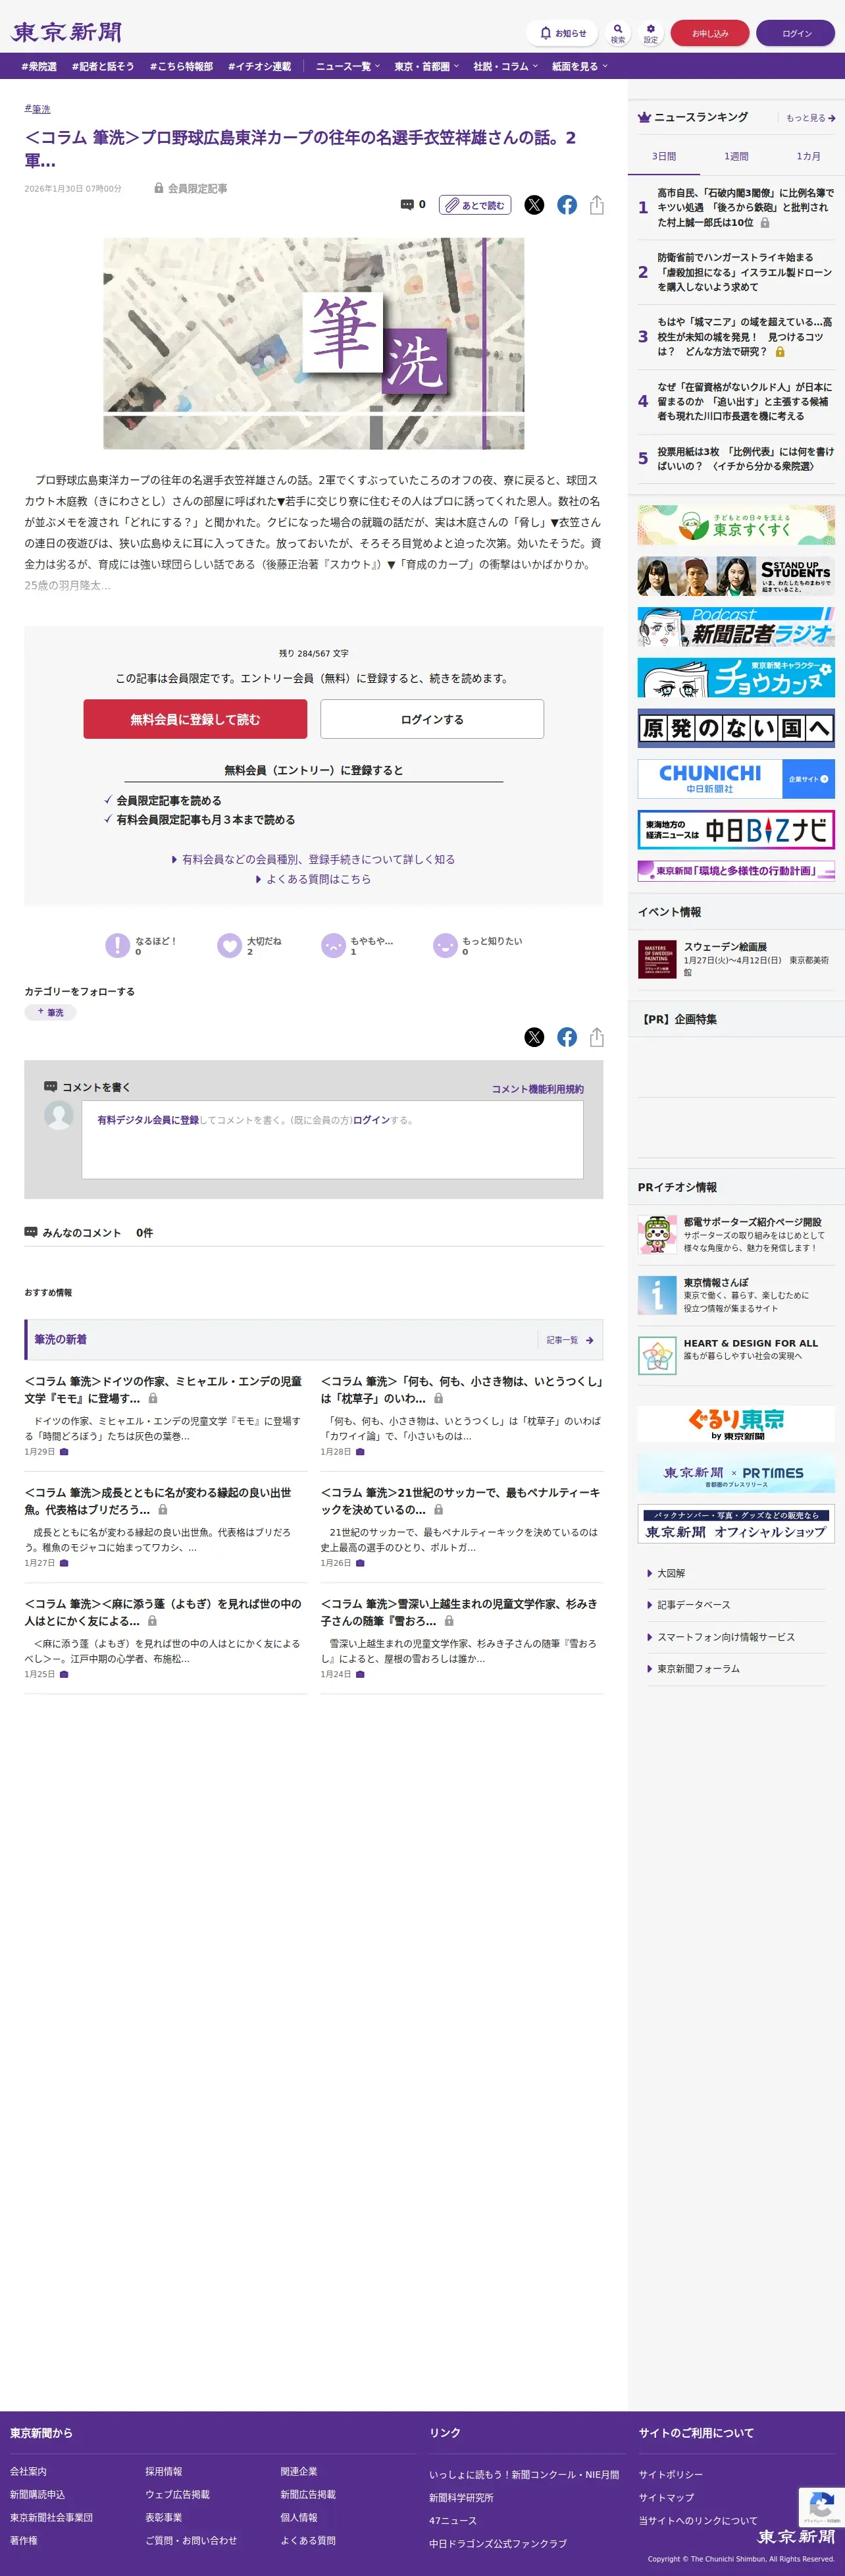Toggle the あとで読む read-later button
Image resolution: width=845 pixels, height=2576 pixels.
(475, 205)
